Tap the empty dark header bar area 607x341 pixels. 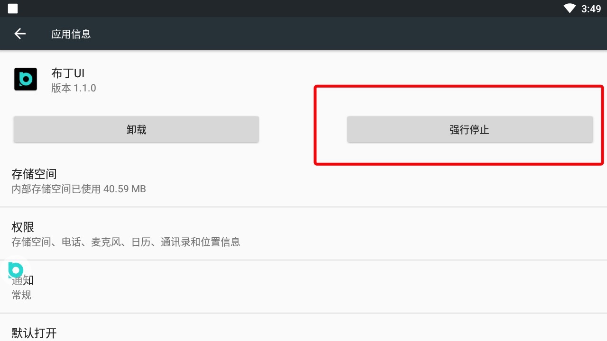[x=332, y=34]
